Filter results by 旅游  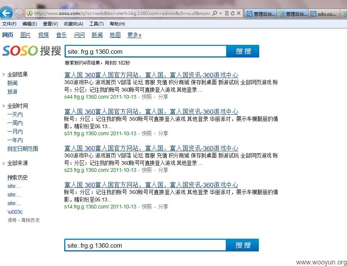click(x=12, y=92)
